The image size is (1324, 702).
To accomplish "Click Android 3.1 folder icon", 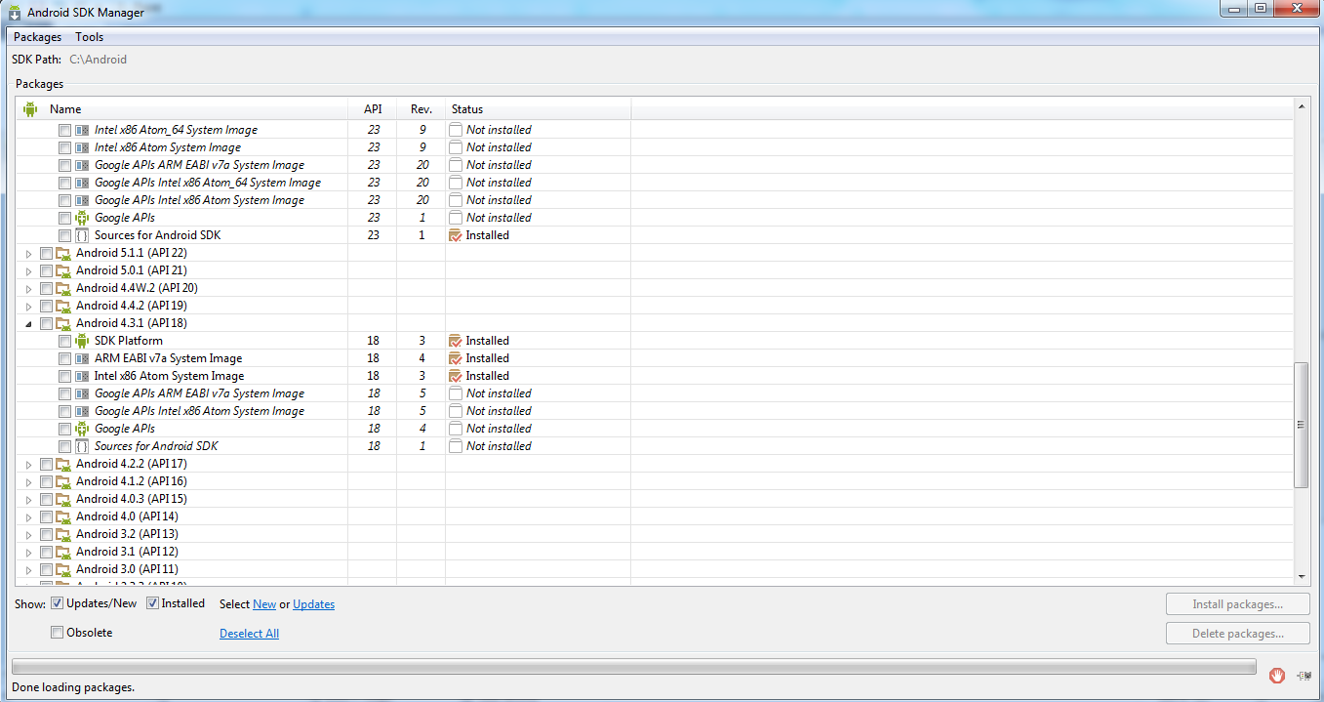I will pyautogui.click(x=63, y=552).
